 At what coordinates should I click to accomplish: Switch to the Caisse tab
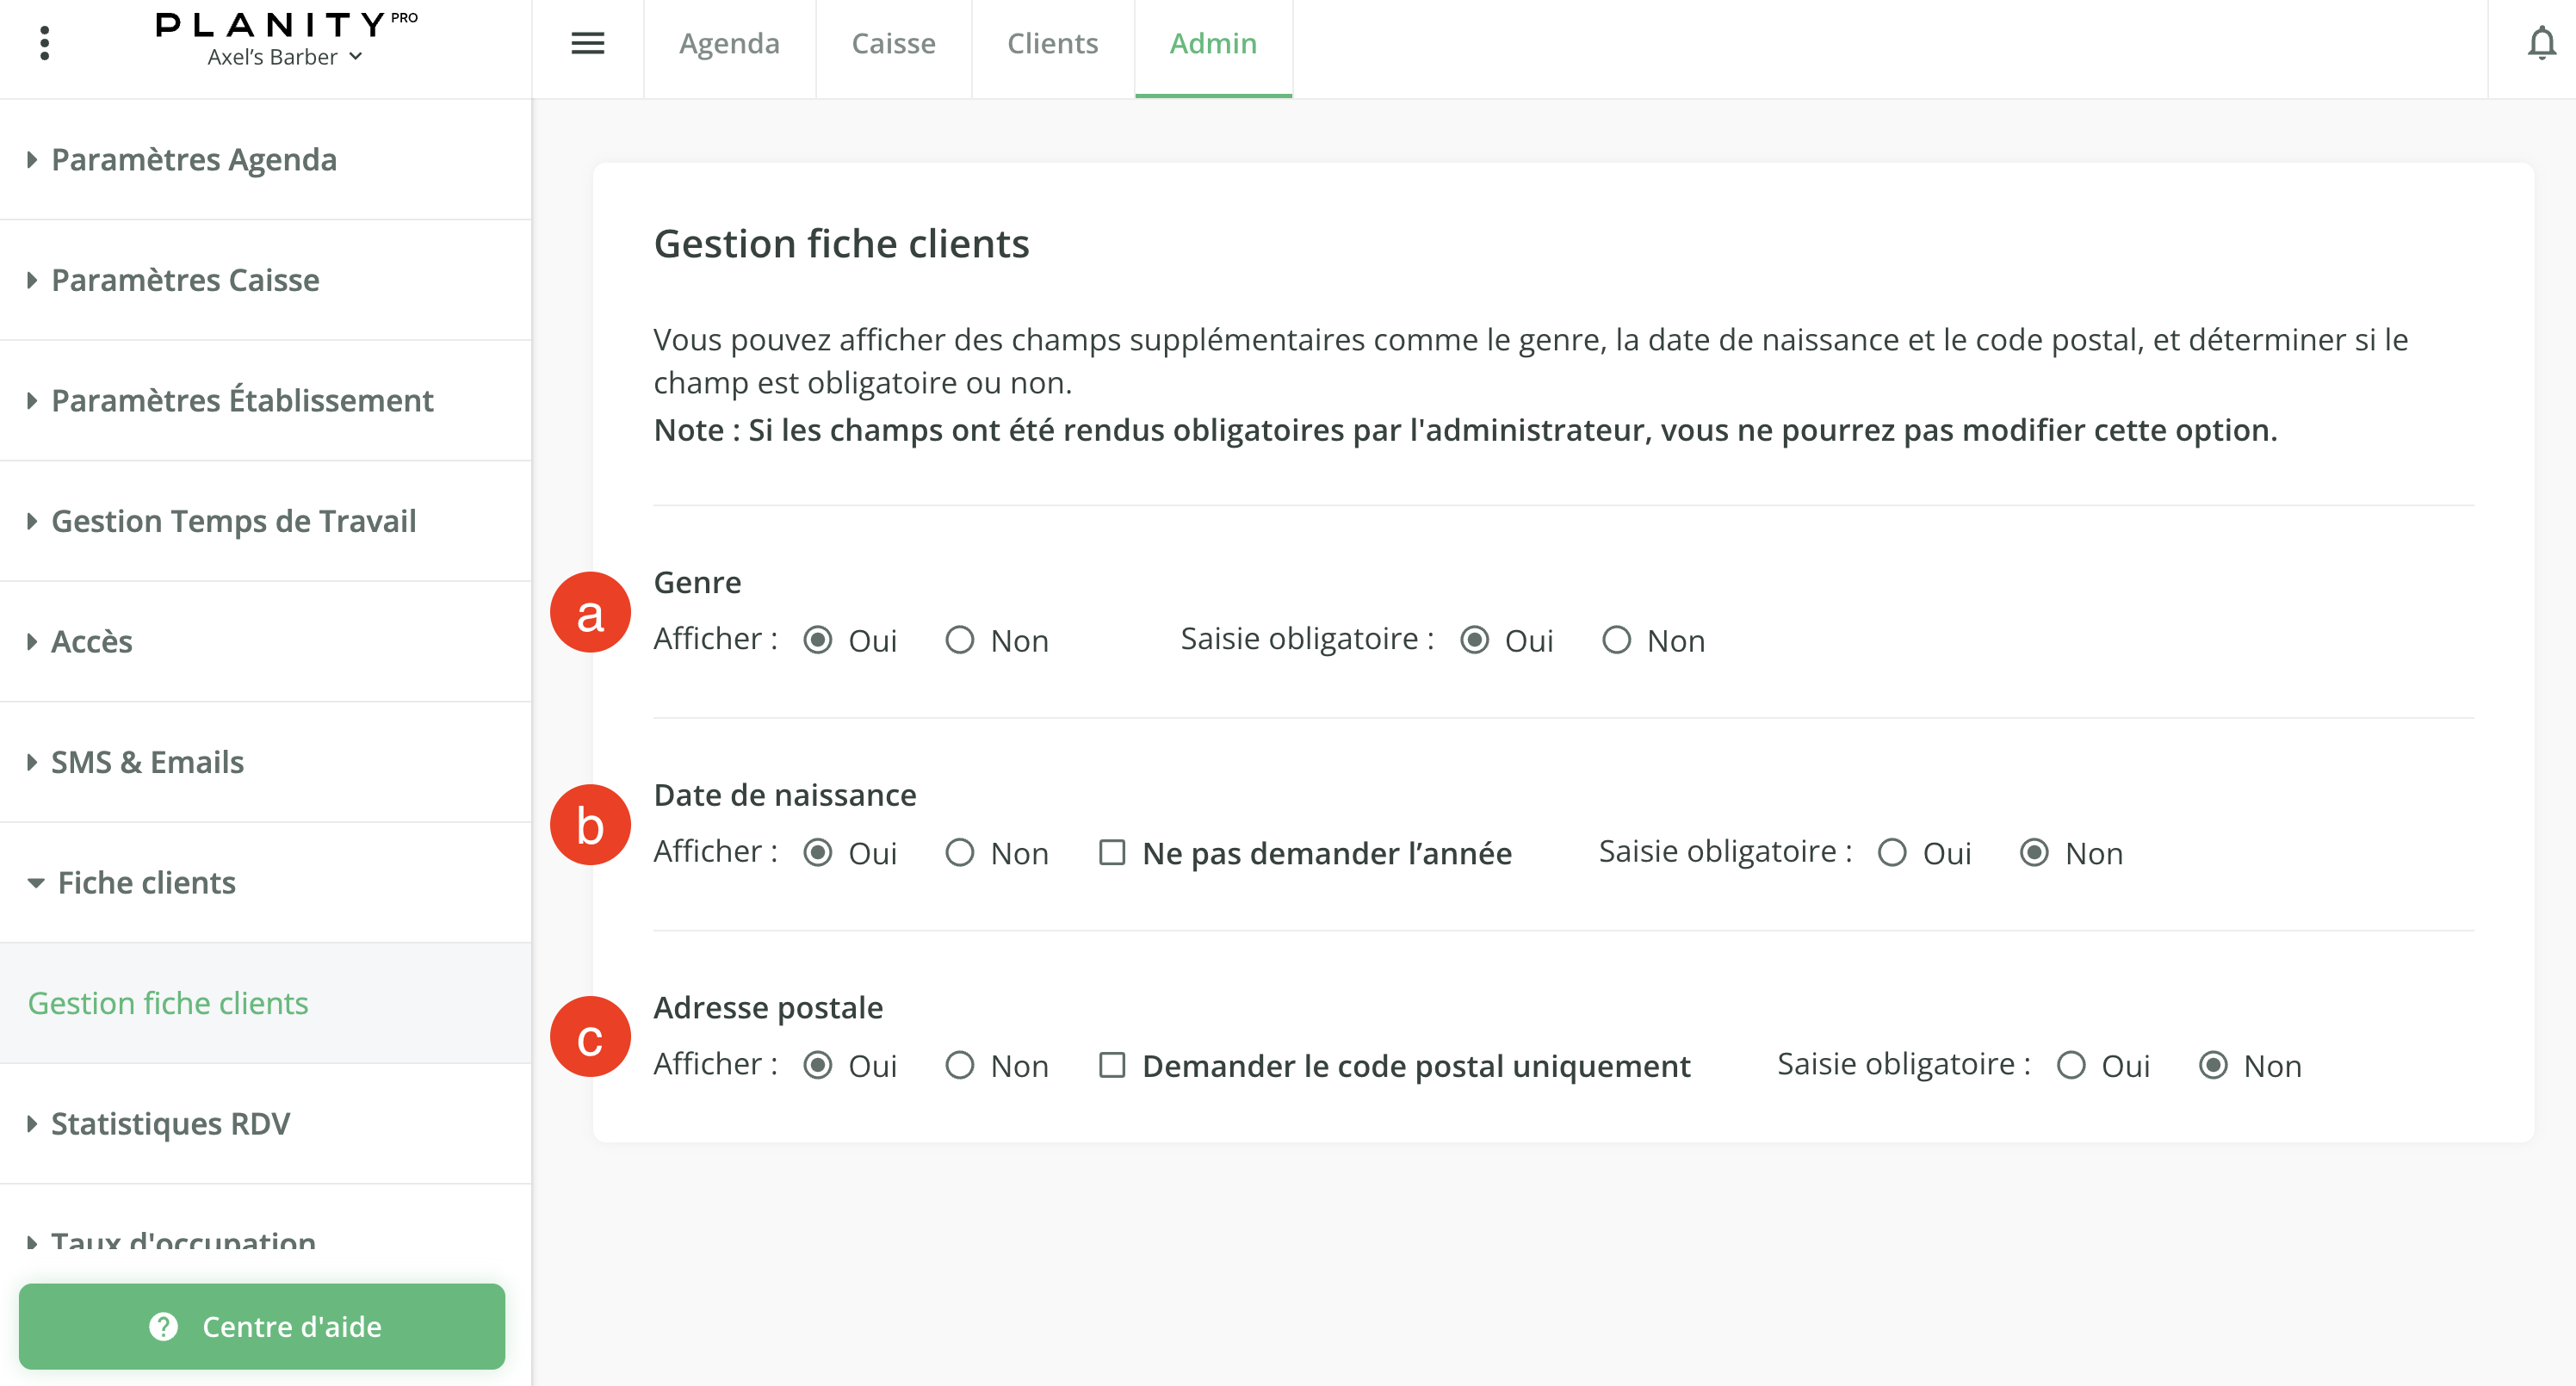pos(893,43)
